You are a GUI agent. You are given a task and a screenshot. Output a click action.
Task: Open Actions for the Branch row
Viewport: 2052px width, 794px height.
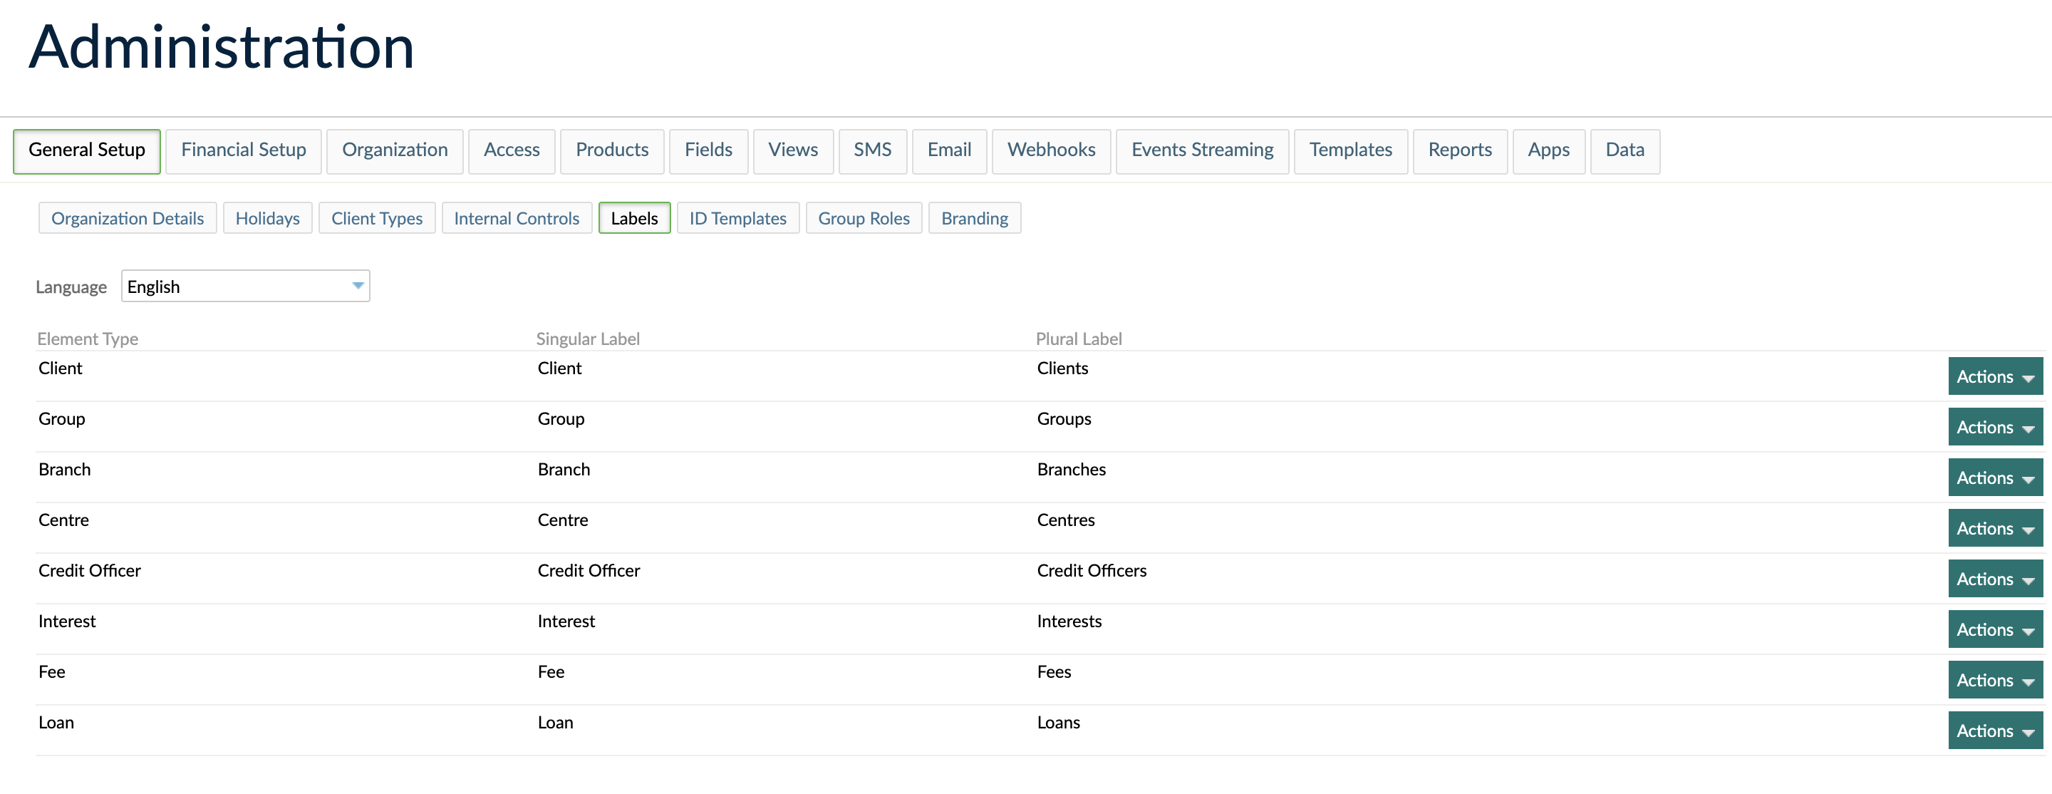[x=1995, y=477]
